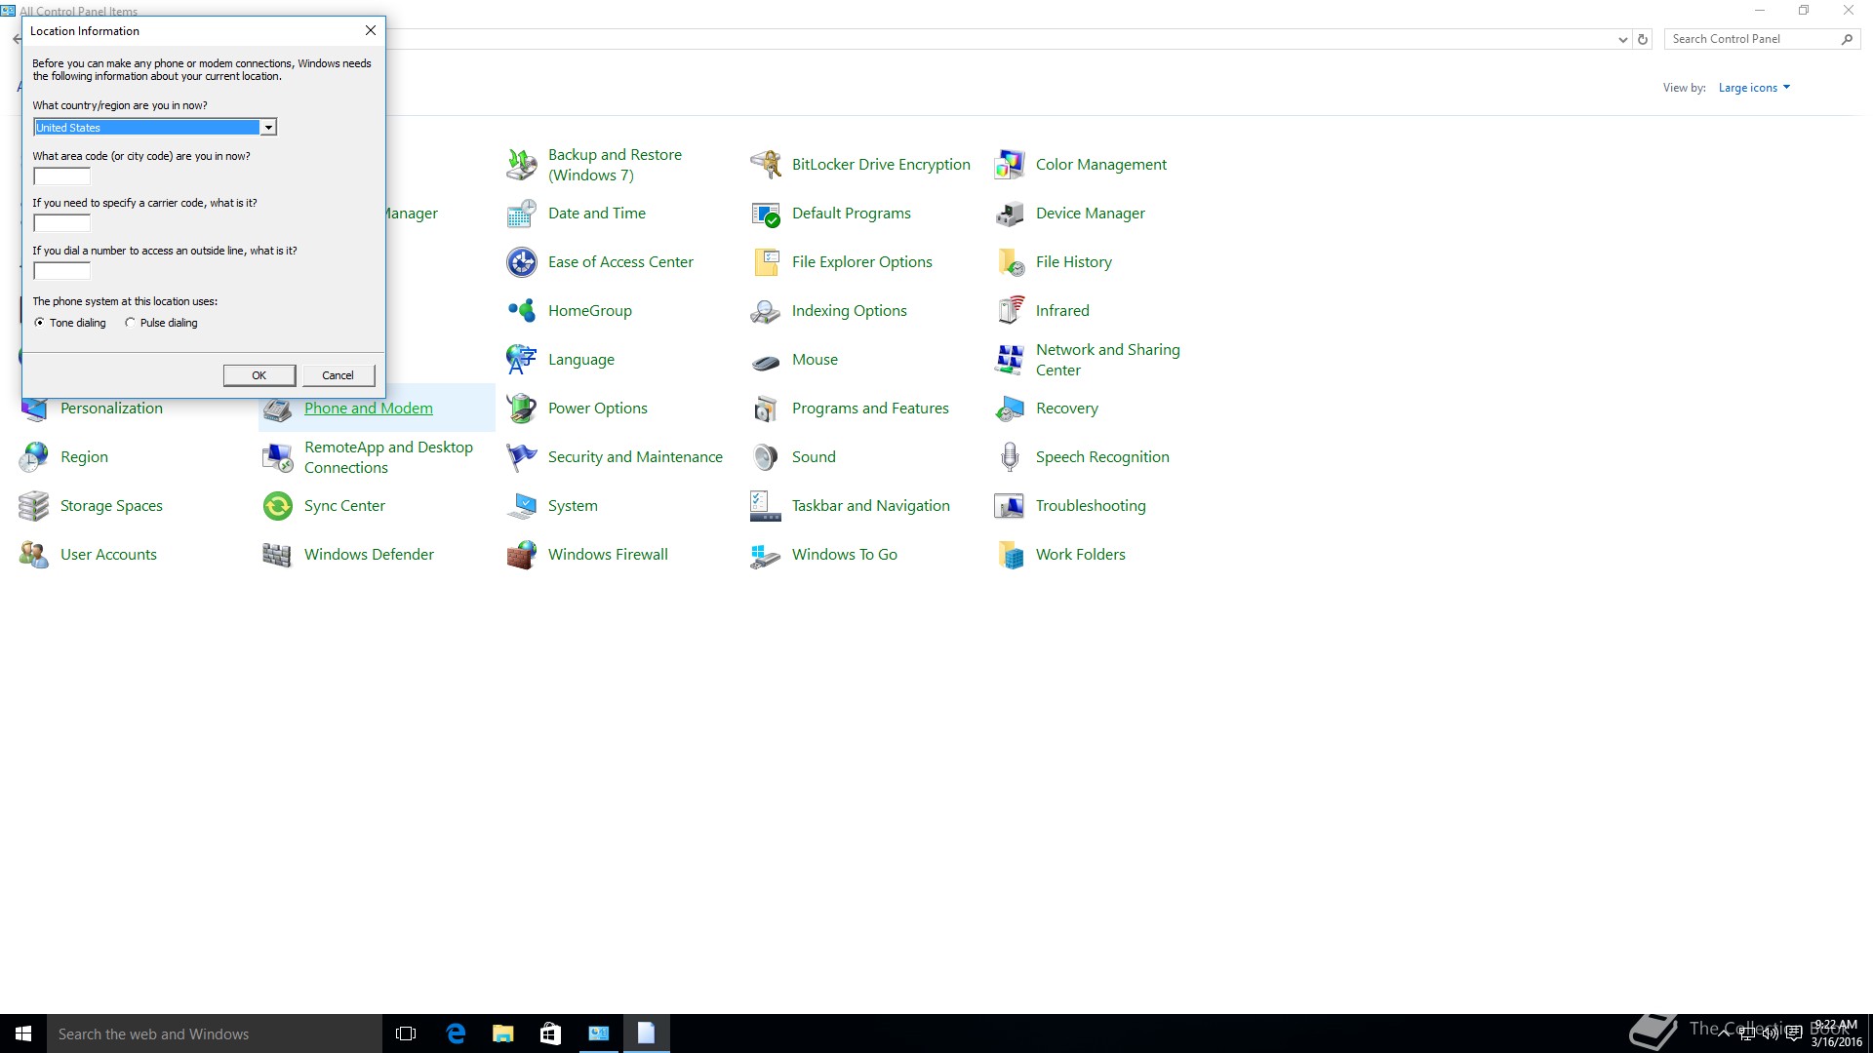Viewport: 1873px width, 1053px height.
Task: Open Indexing Options icon
Action: point(766,311)
